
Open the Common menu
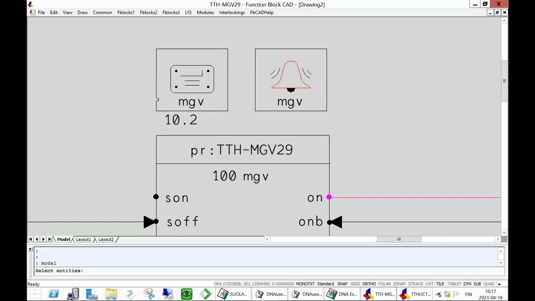102,13
